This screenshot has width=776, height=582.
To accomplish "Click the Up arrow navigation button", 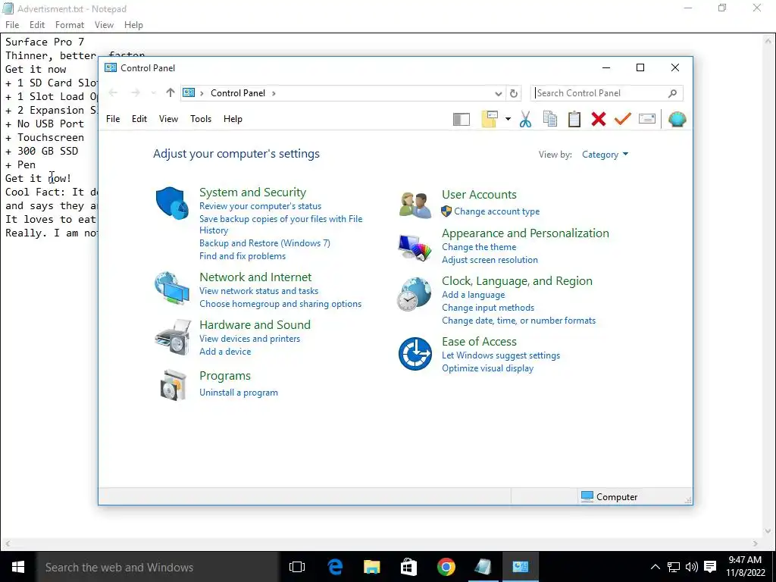I will tap(171, 93).
